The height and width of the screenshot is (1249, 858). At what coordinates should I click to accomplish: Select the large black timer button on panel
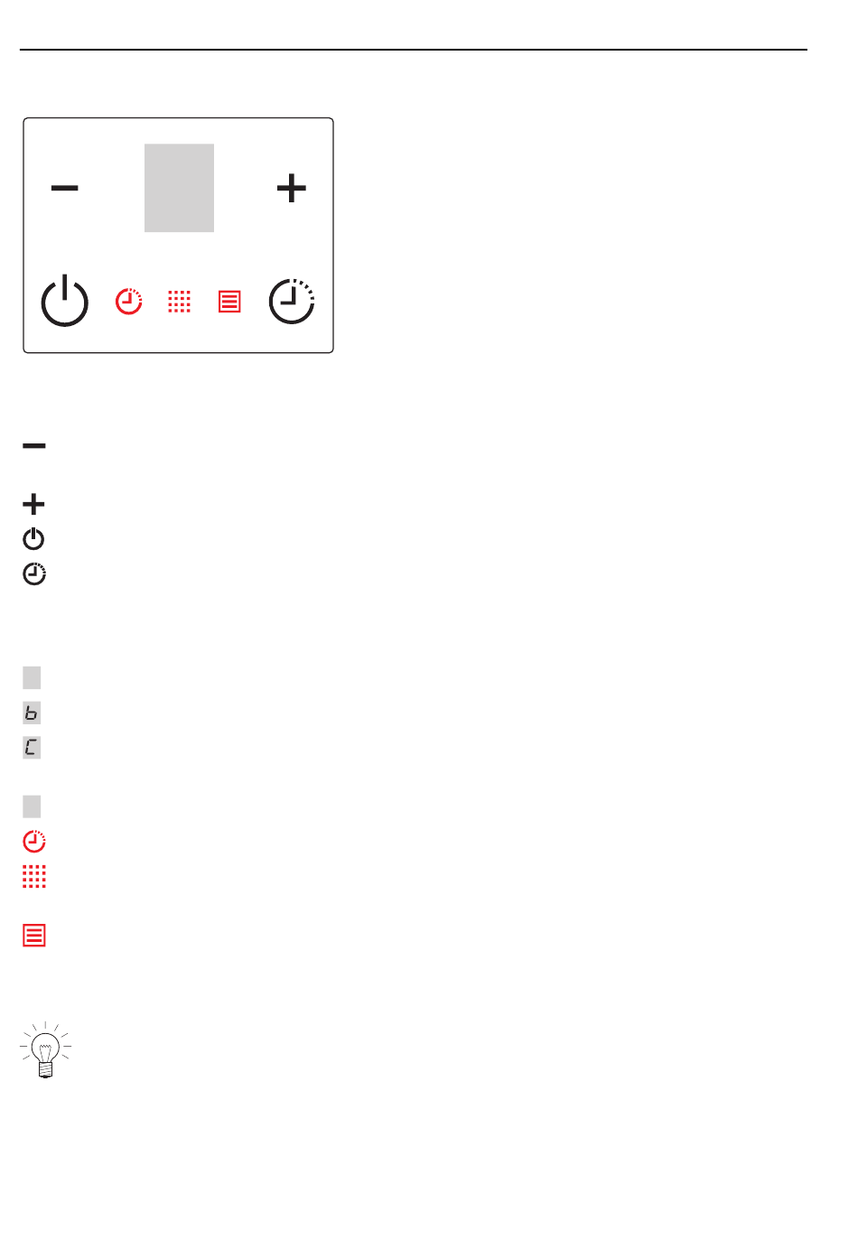pos(292,301)
